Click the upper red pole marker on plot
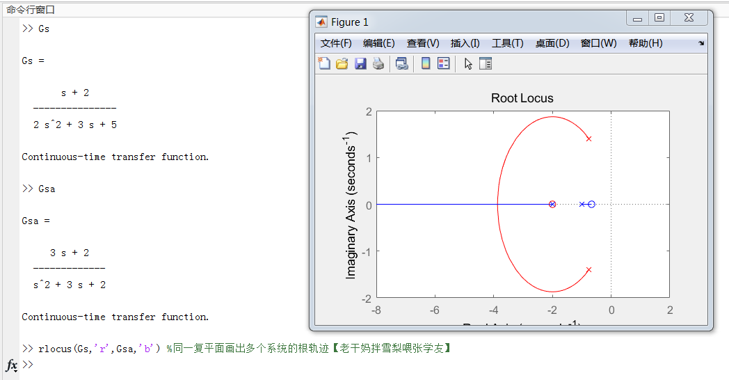The height and width of the screenshot is (380, 729). point(588,138)
